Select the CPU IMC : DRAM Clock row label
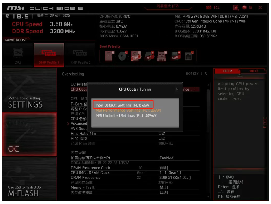This screenshot has width=271, height=204. click(x=90, y=173)
